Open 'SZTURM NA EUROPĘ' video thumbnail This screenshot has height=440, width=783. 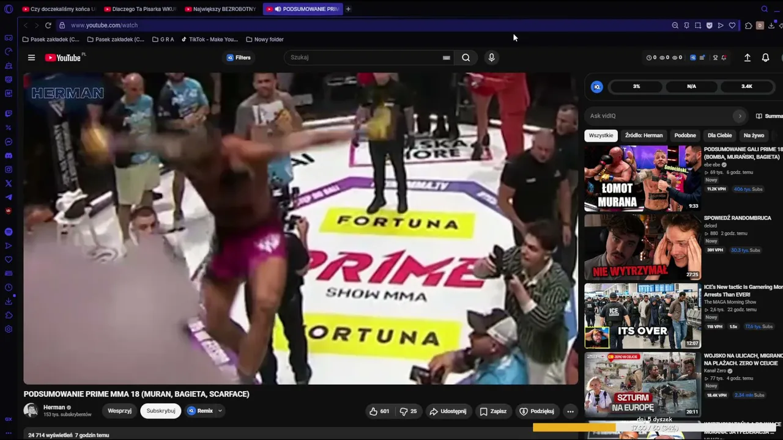[642, 385]
